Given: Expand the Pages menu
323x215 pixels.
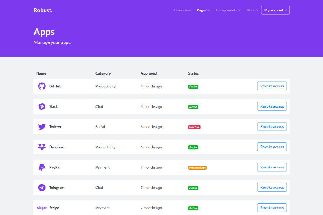Looking at the screenshot, I should pos(203,10).
